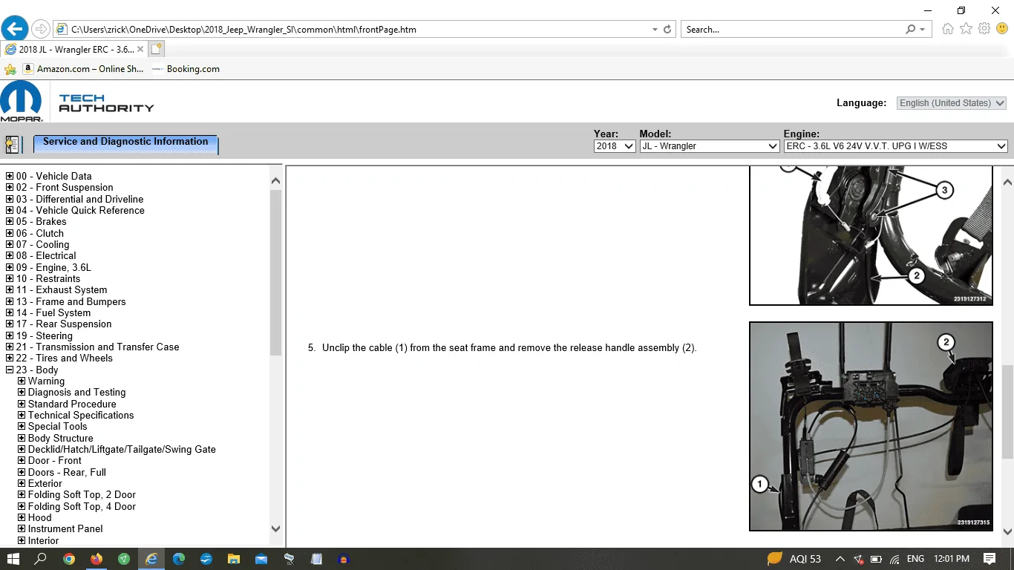Open the Engine dropdown
Viewport: 1014px width, 570px height.
pyautogui.click(x=895, y=146)
